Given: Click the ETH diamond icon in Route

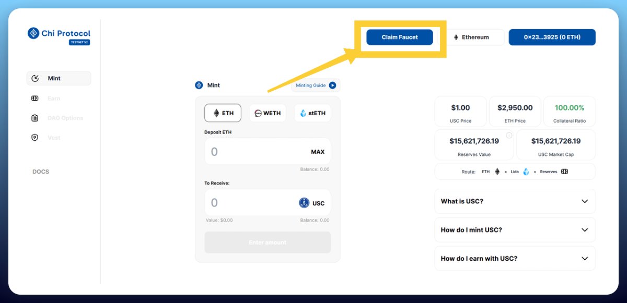Looking at the screenshot, I should 497,172.
